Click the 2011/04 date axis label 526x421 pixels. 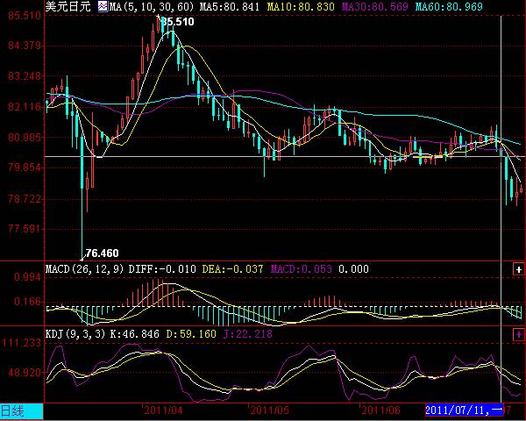coord(163,410)
